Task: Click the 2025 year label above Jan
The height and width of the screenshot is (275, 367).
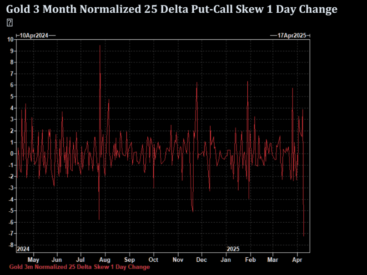Action: (x=233, y=249)
